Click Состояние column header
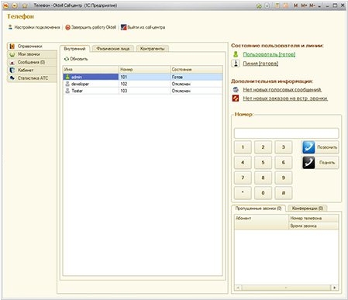This screenshot has width=348, height=300. (x=196, y=70)
